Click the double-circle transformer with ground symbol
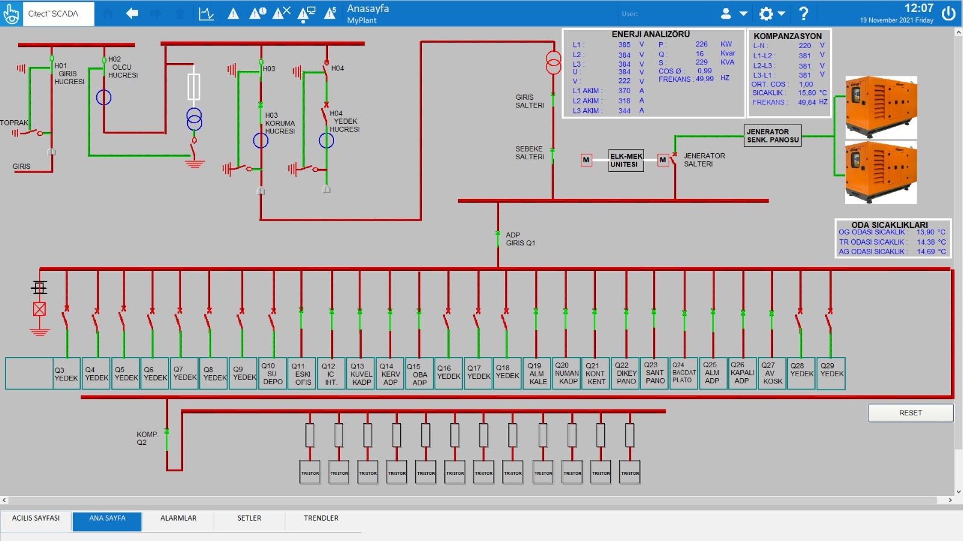The width and height of the screenshot is (963, 541). tap(194, 119)
